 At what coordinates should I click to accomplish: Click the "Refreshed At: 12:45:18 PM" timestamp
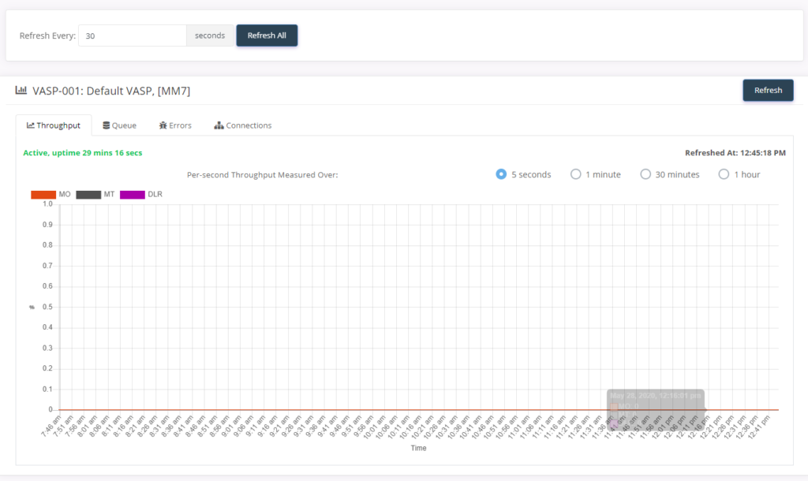pos(735,153)
